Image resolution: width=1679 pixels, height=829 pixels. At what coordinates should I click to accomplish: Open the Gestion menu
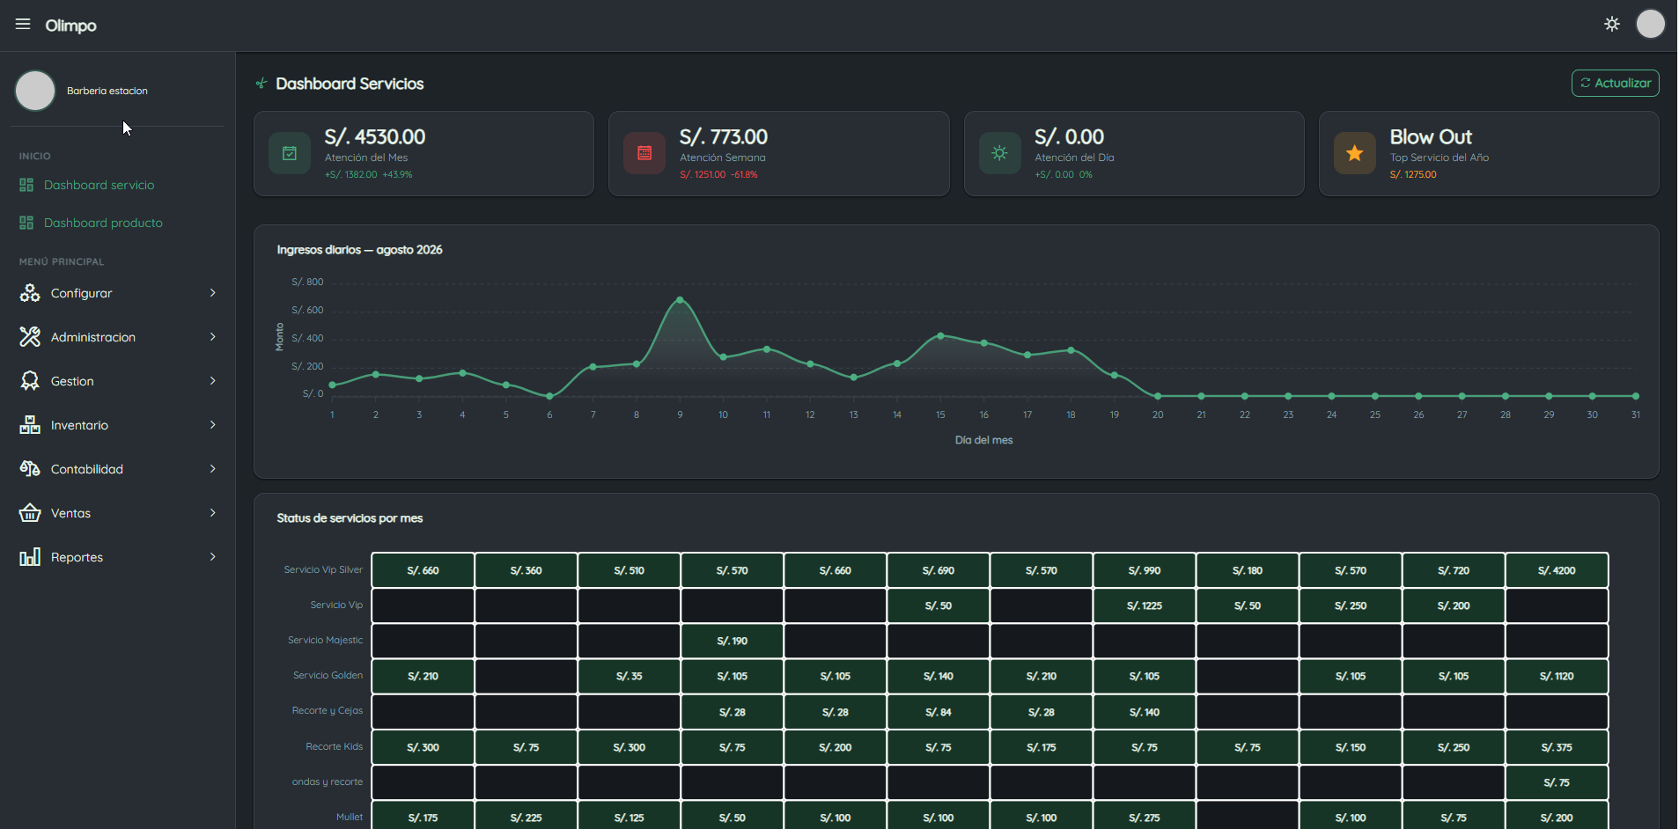[x=118, y=381]
